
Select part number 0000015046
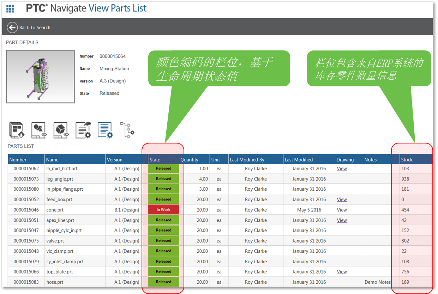click(x=26, y=210)
